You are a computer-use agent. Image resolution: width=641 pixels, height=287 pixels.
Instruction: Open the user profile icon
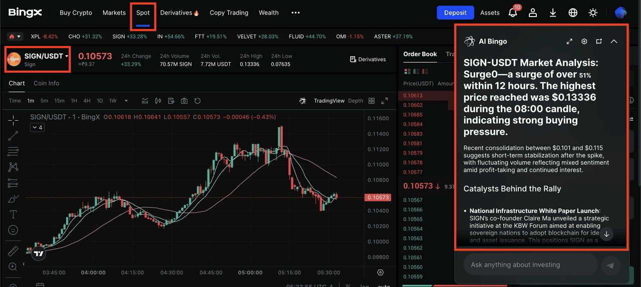(x=533, y=13)
